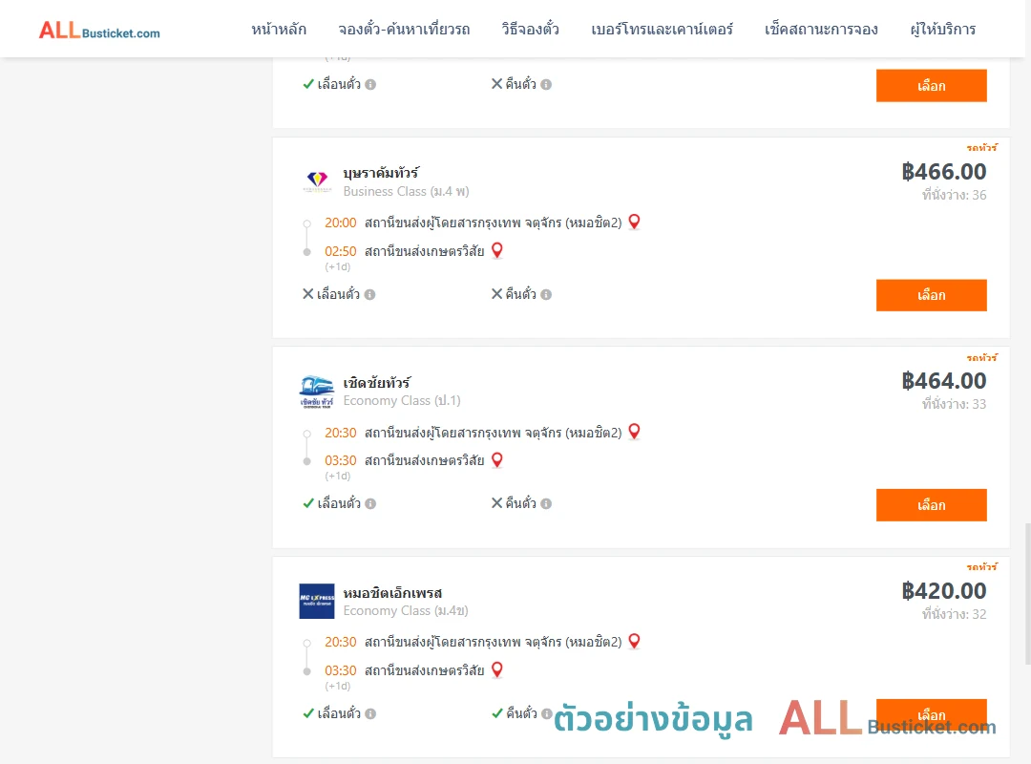This screenshot has width=1031, height=764.
Task: Open วิธีจองตั๋ว menu item
Action: click(x=531, y=30)
